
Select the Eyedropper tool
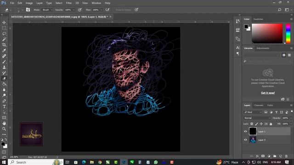pos(4,50)
